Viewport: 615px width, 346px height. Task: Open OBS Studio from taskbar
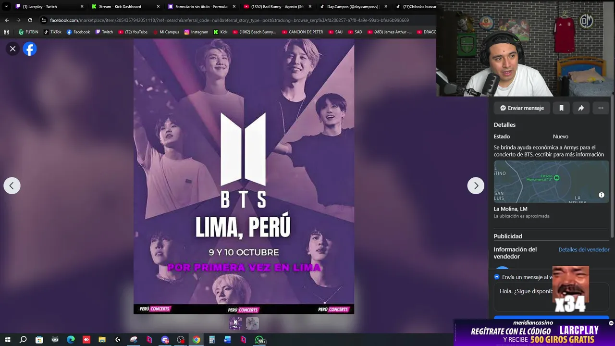pyautogui.click(x=181, y=340)
